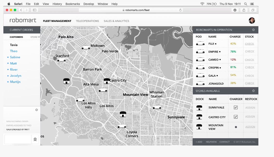This screenshot has width=274, height=157.
Task: Click the message input field
Action: [x=18, y=139]
